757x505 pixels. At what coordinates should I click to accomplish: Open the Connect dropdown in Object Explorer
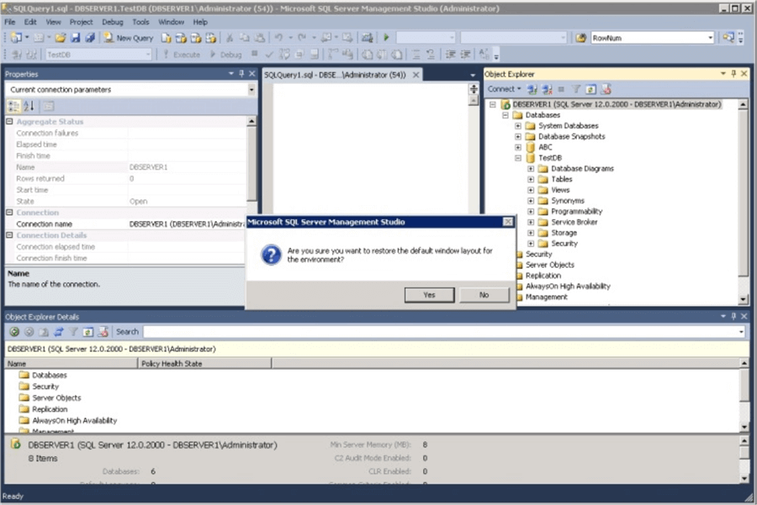tap(504, 89)
